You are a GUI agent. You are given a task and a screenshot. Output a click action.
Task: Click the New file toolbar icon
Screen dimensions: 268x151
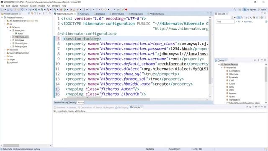[3, 10]
